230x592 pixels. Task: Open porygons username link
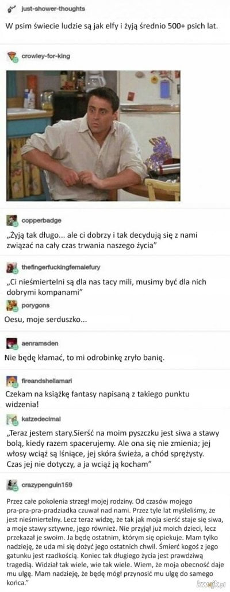[36, 305]
